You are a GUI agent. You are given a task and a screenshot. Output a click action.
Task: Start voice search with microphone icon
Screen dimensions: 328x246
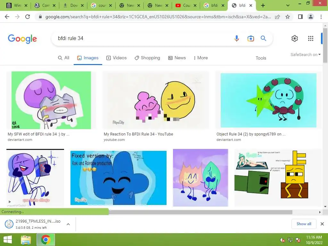pyautogui.click(x=237, y=38)
